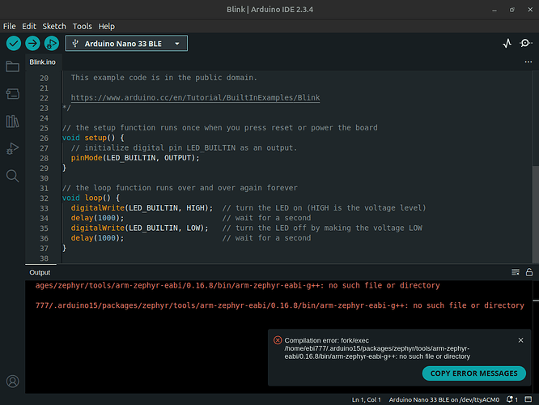Click the compilation error message text
Image resolution: width=539 pixels, height=405 pixels.
(x=377, y=348)
